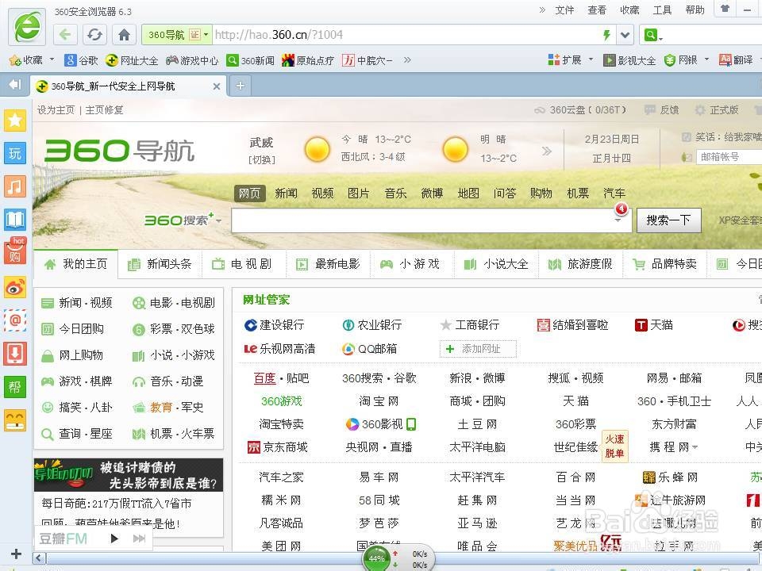Expand hidden menu items chevron near 文件
The image size is (762, 571).
pos(542,10)
